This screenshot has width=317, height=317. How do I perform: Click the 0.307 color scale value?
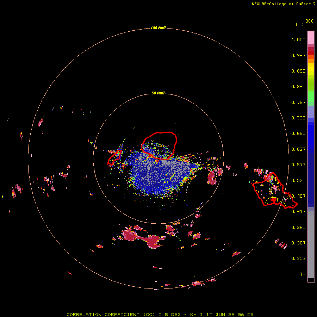(298, 243)
